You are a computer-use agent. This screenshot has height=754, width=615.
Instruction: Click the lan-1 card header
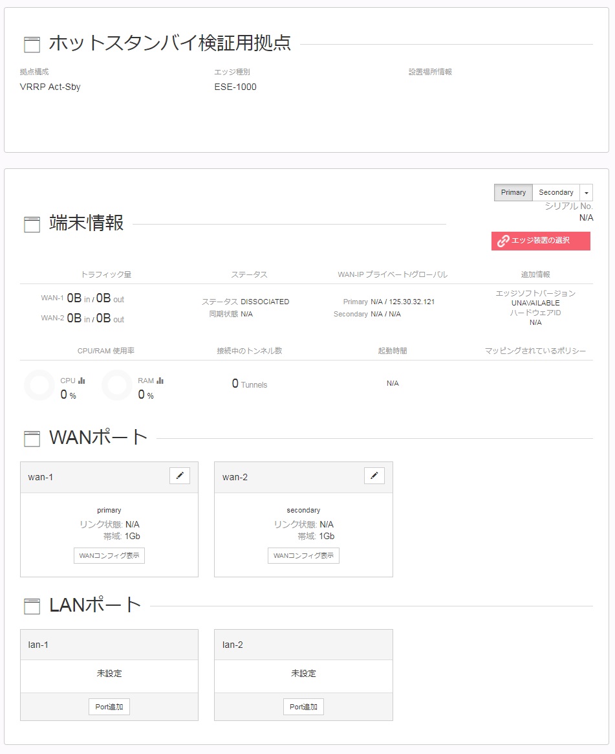(x=109, y=645)
